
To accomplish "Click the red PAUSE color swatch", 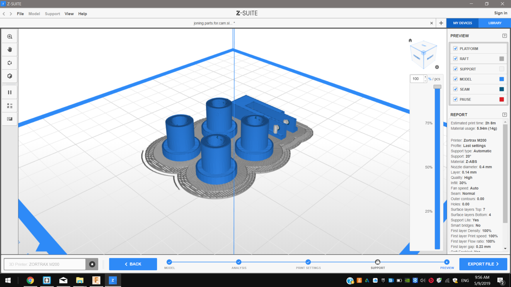I will click(x=502, y=99).
